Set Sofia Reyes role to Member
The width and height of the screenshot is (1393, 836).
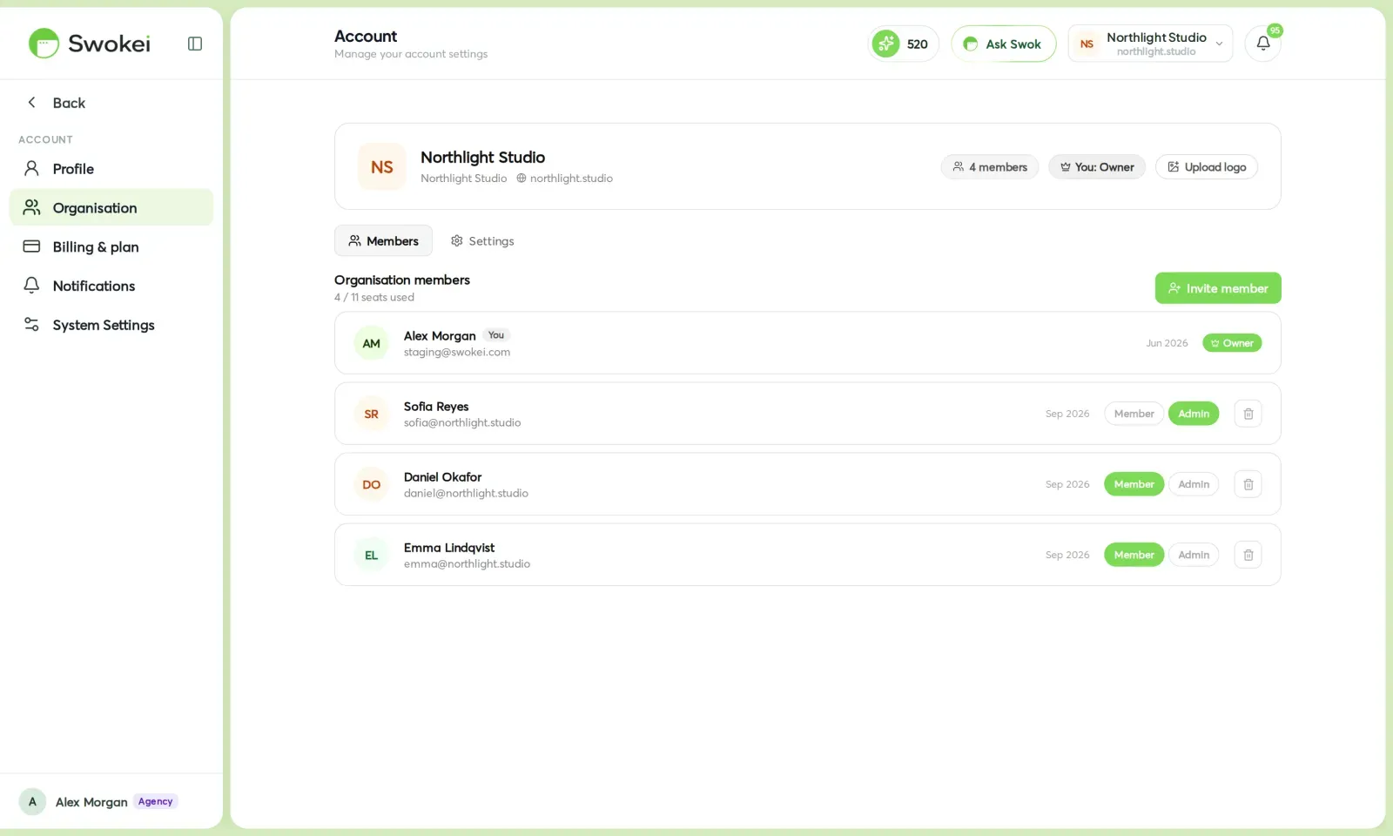tap(1134, 414)
